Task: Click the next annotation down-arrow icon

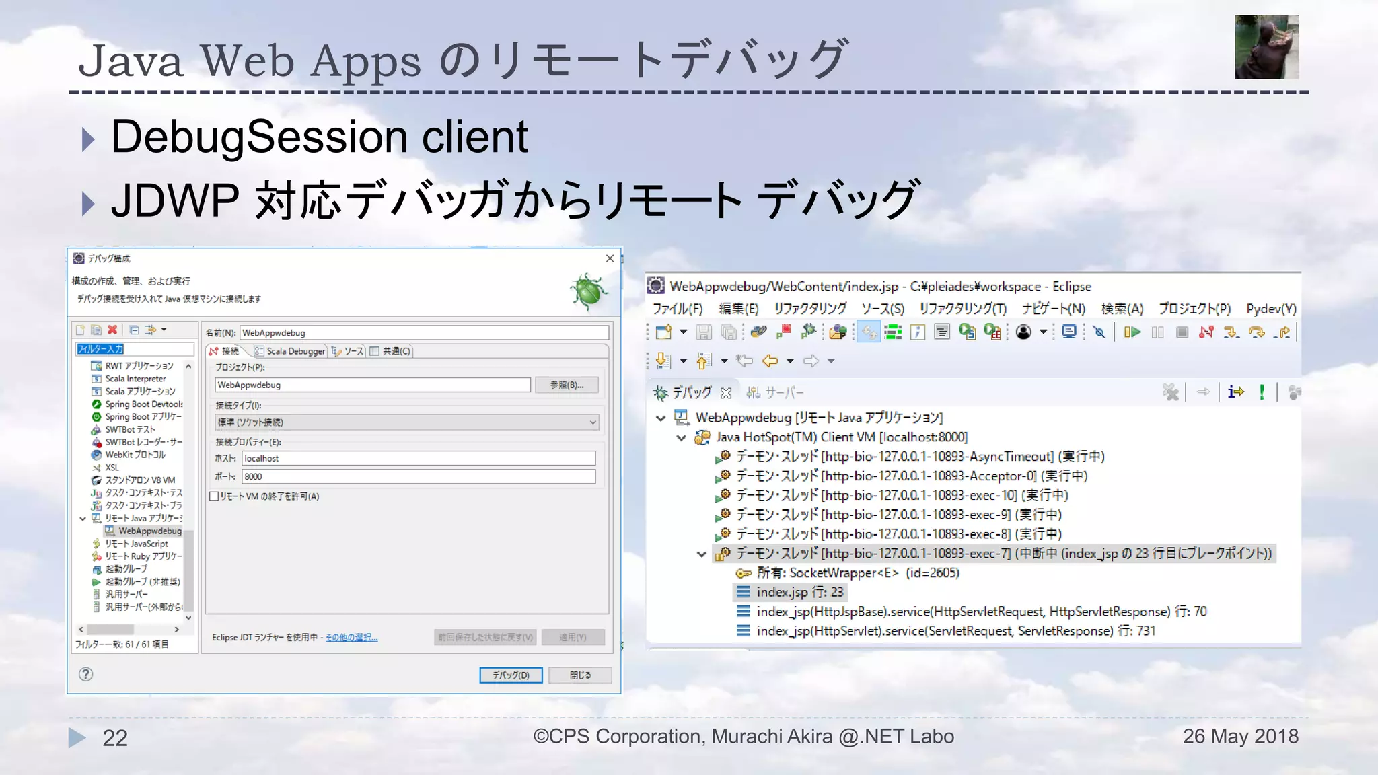Action: pos(662,361)
